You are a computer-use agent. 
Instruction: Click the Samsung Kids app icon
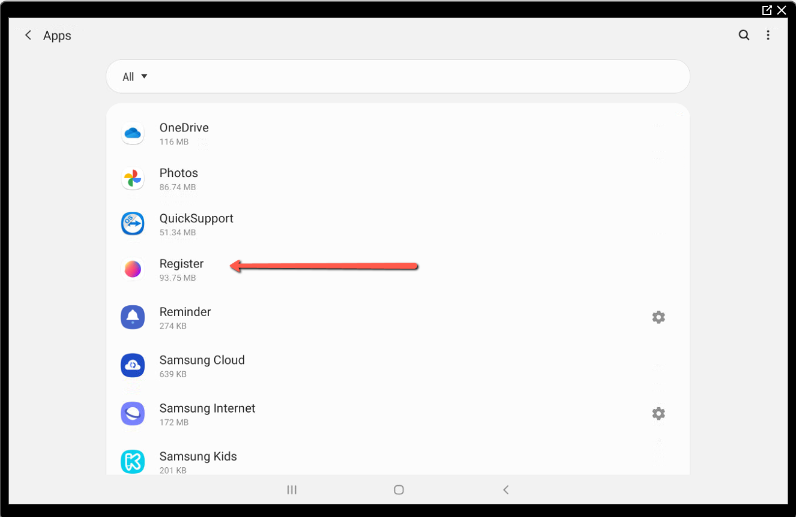coord(133,462)
